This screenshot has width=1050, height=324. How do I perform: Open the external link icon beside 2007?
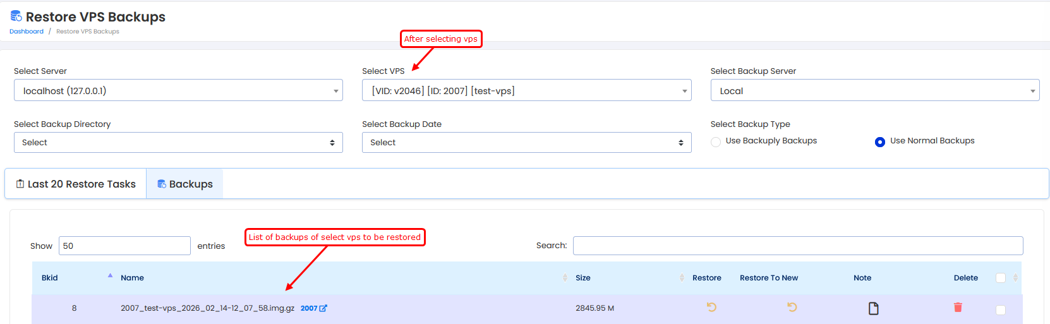tap(323, 308)
